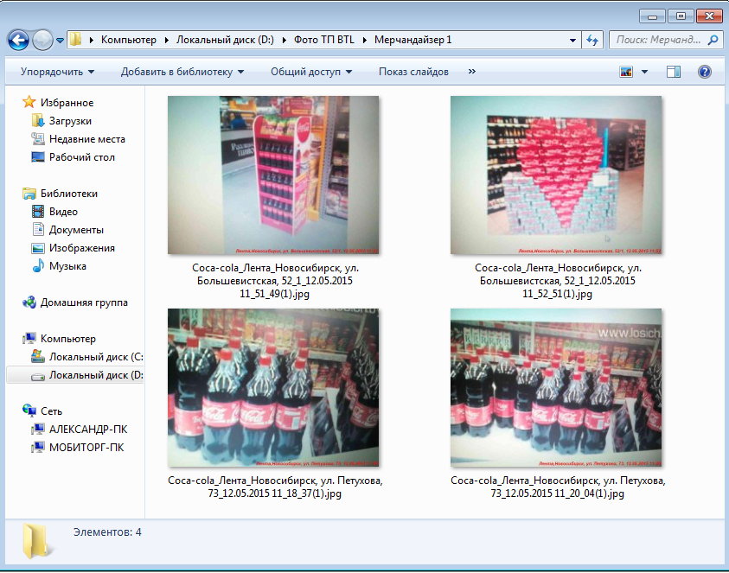Click the Back navigation arrow button
The width and height of the screenshot is (729, 573).
[18, 40]
